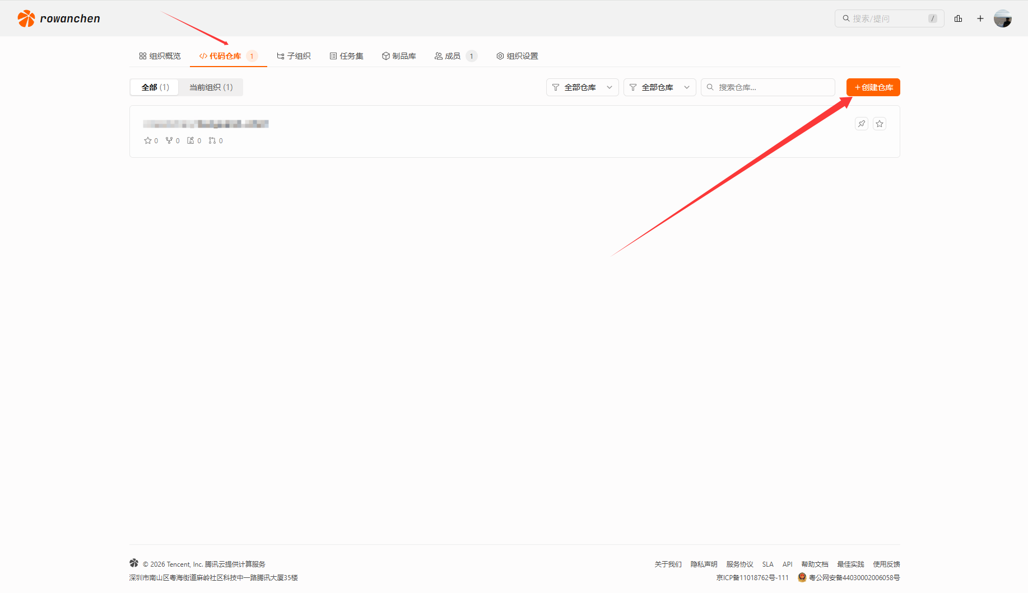Click the 创建仓库 button
The width and height of the screenshot is (1028, 593).
[873, 87]
